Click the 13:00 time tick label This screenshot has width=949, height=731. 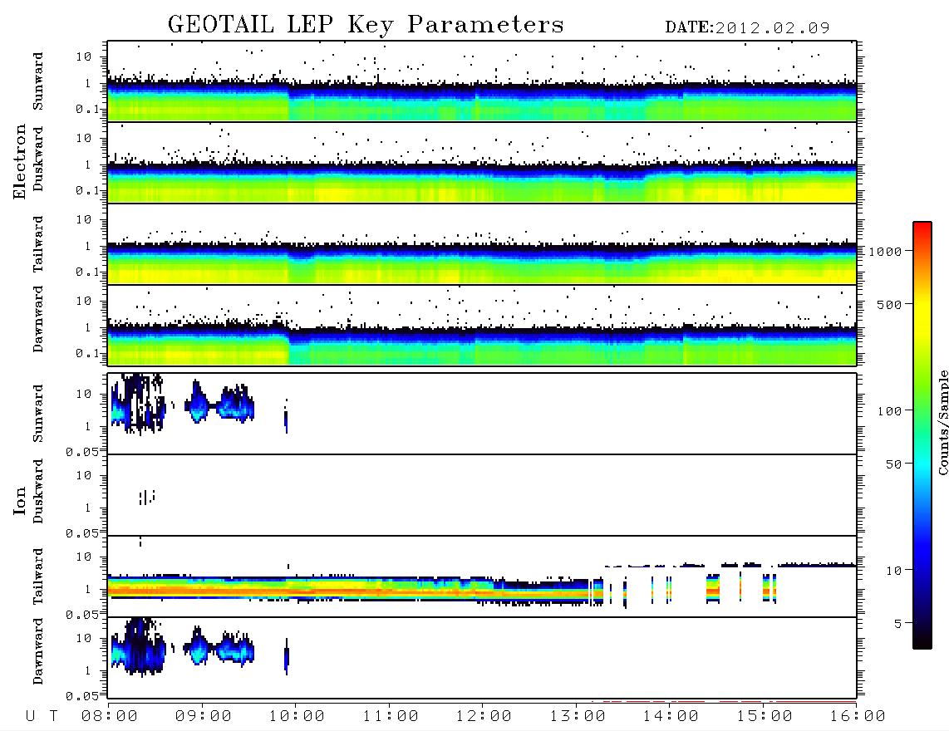click(578, 716)
